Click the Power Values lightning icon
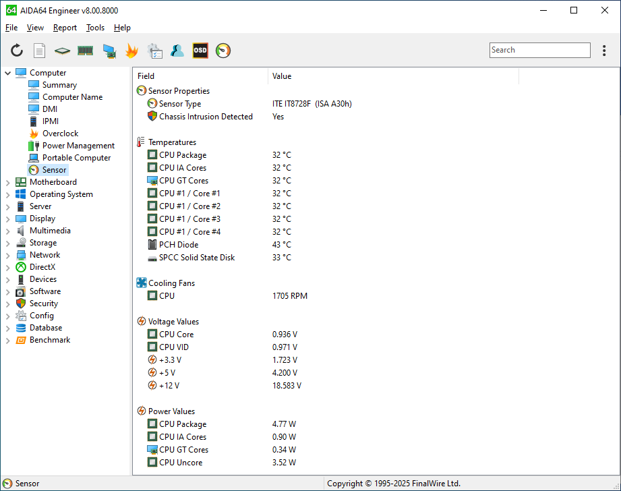The height and width of the screenshot is (491, 621). [x=142, y=411]
